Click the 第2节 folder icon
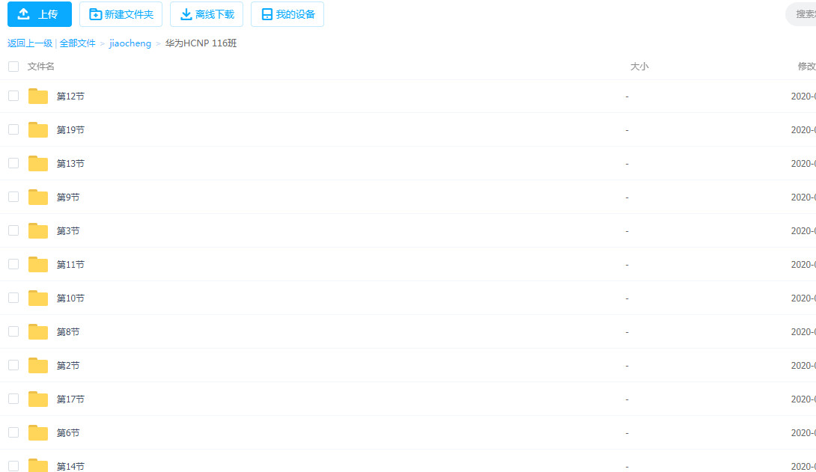 coord(38,366)
